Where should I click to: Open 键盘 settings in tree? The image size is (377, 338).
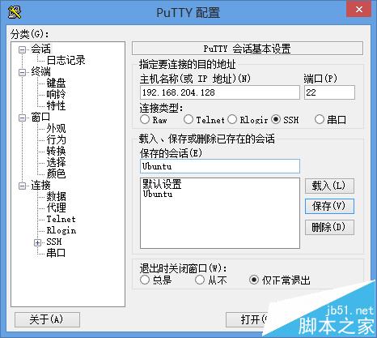[56, 83]
